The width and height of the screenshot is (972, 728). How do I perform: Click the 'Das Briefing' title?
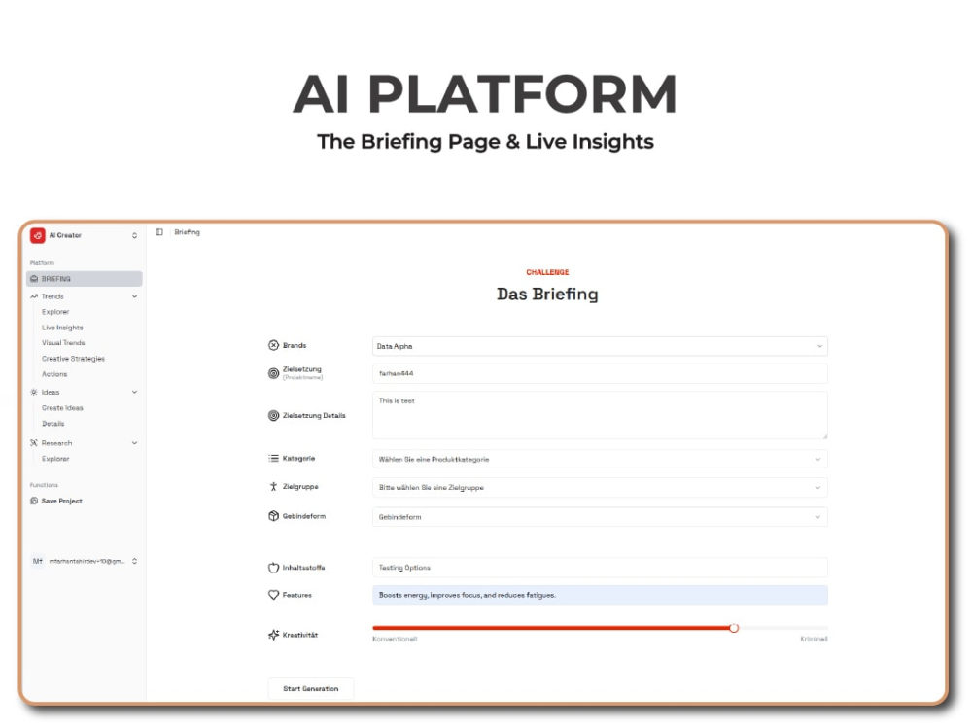pos(547,294)
